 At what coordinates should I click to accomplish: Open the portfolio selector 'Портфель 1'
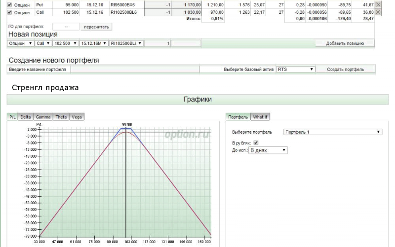point(332,132)
